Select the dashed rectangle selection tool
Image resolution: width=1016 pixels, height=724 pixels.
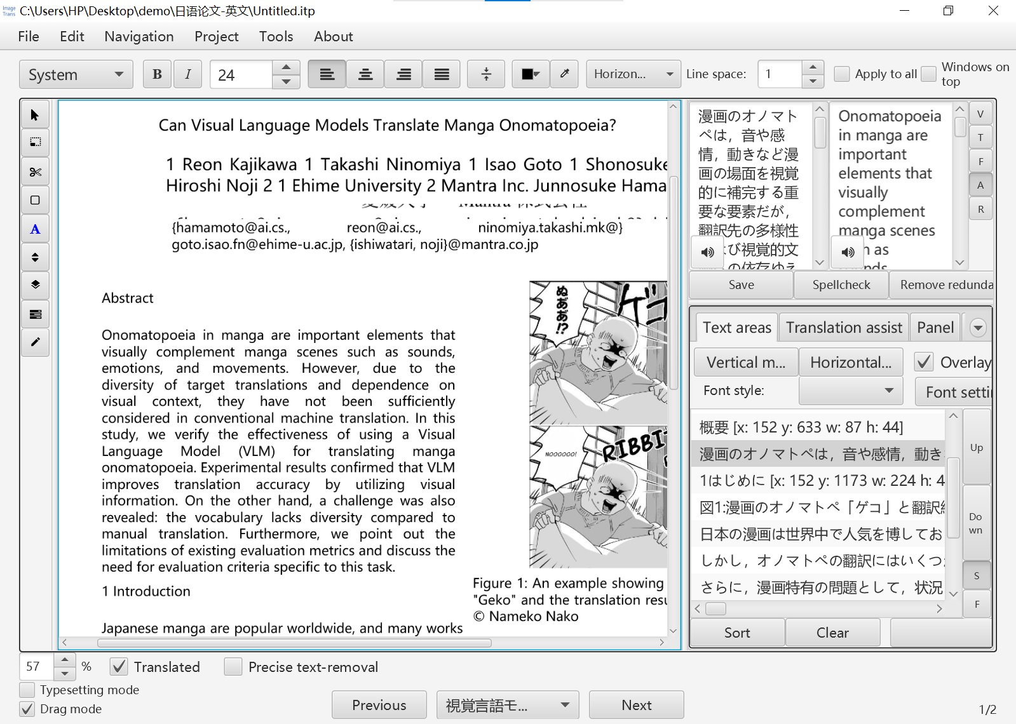pyautogui.click(x=35, y=143)
